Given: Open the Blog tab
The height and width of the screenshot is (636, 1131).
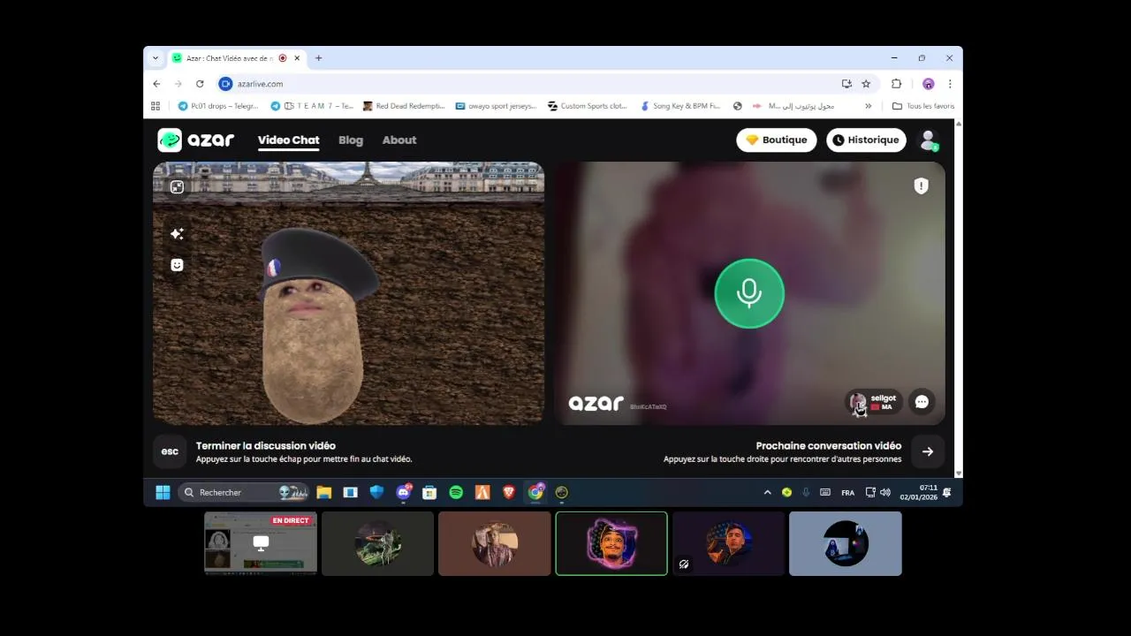Looking at the screenshot, I should pyautogui.click(x=351, y=140).
